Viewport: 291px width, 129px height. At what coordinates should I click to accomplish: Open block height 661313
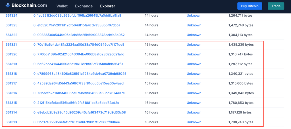[x=11, y=122]
